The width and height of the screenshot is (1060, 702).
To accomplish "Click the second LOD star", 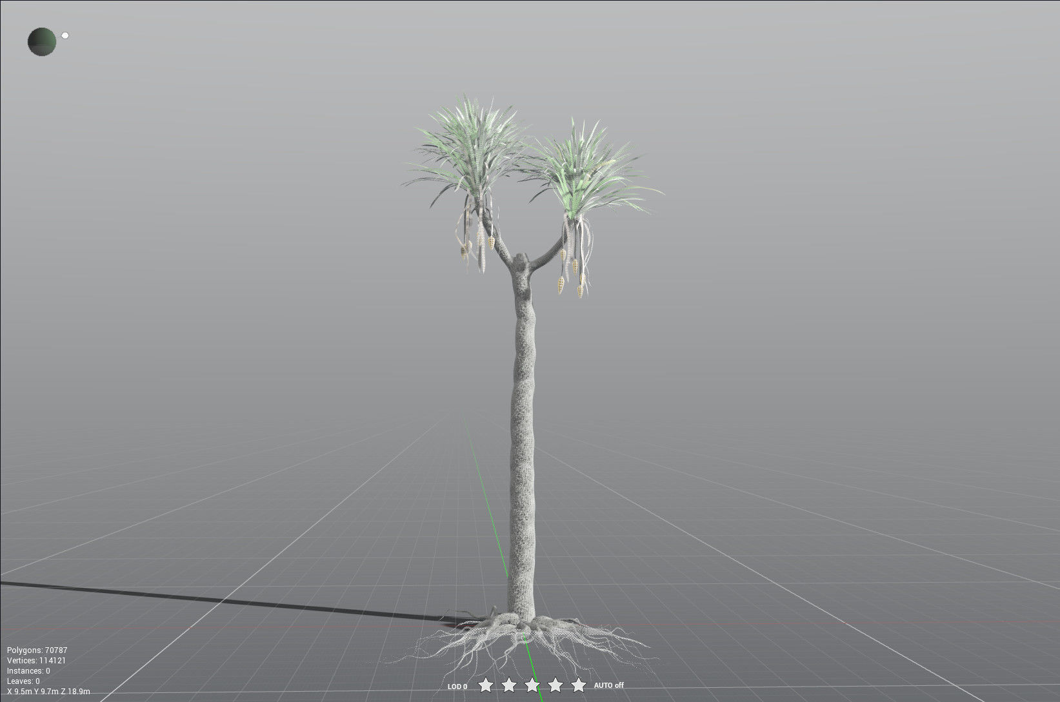I will click(x=509, y=685).
